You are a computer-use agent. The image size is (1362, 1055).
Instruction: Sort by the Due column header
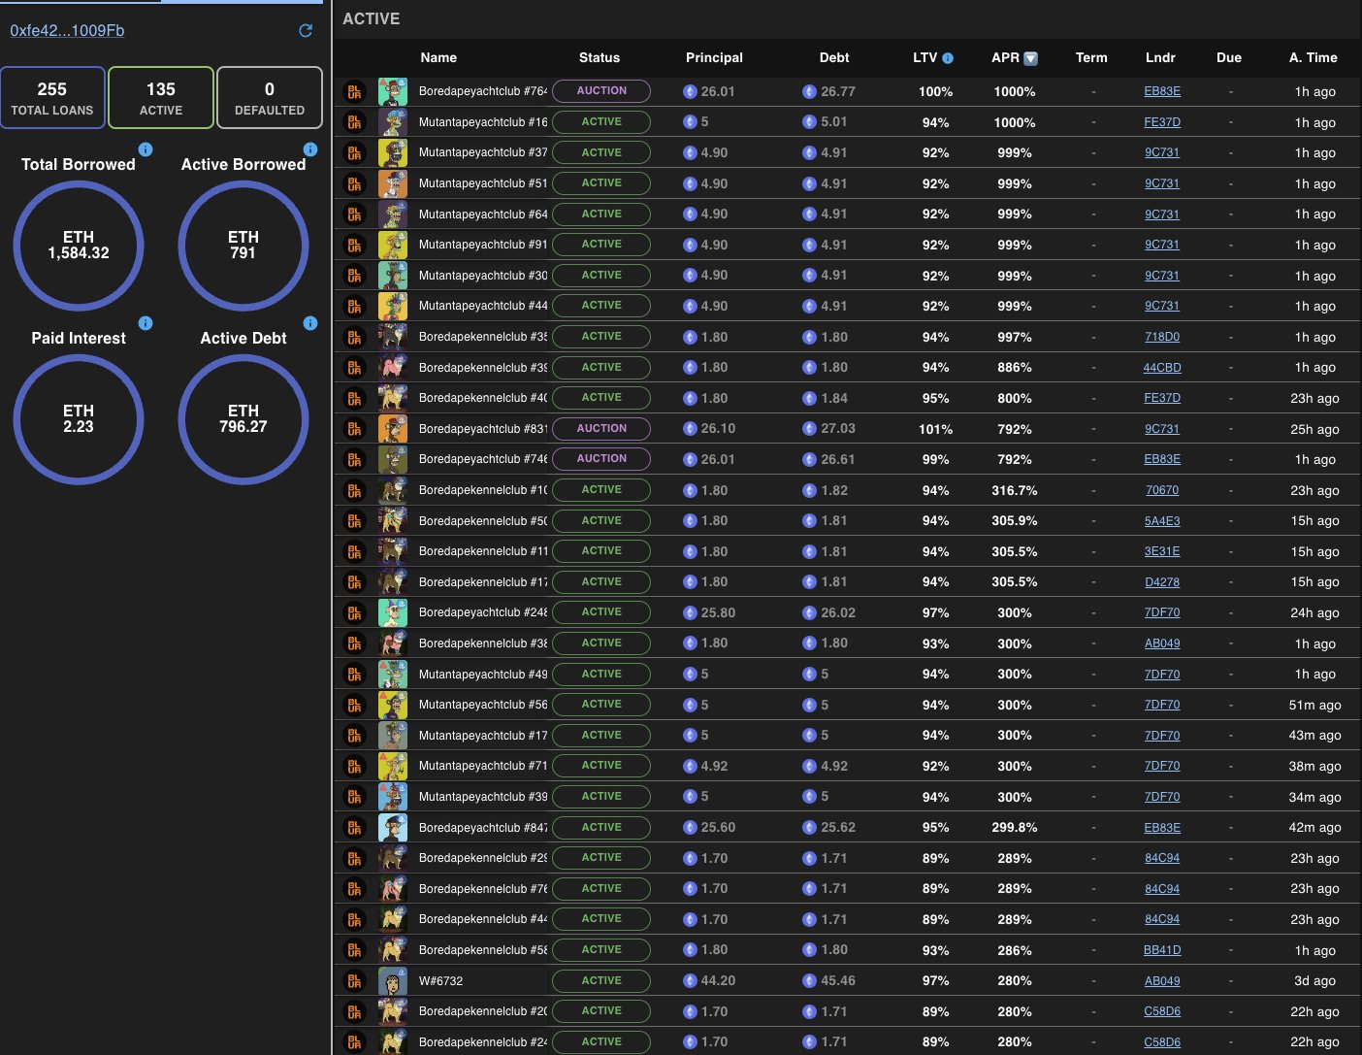(1229, 58)
